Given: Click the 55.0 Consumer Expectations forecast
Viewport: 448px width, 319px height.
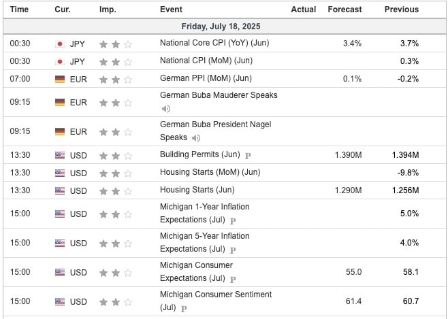Looking at the screenshot, I should pos(354,272).
